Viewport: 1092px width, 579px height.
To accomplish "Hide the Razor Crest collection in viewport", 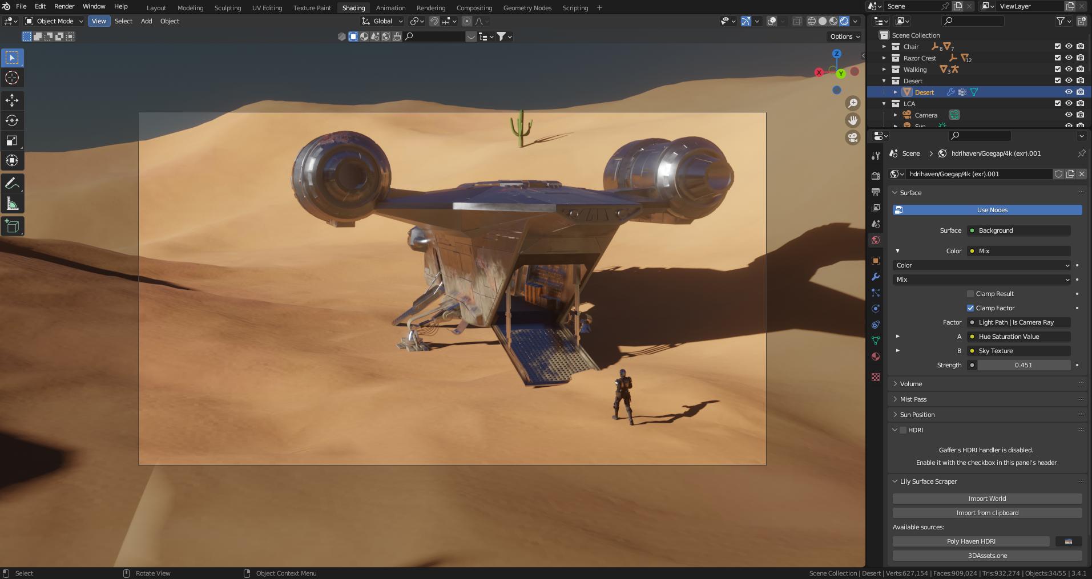I will [x=1069, y=58].
